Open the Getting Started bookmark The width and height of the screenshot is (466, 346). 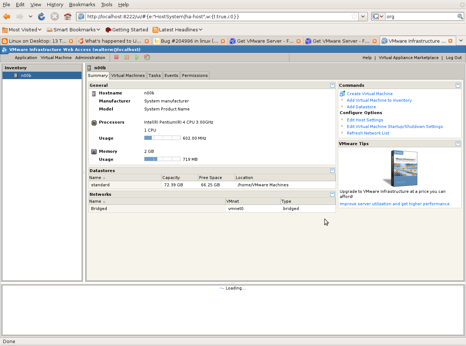[127, 30]
